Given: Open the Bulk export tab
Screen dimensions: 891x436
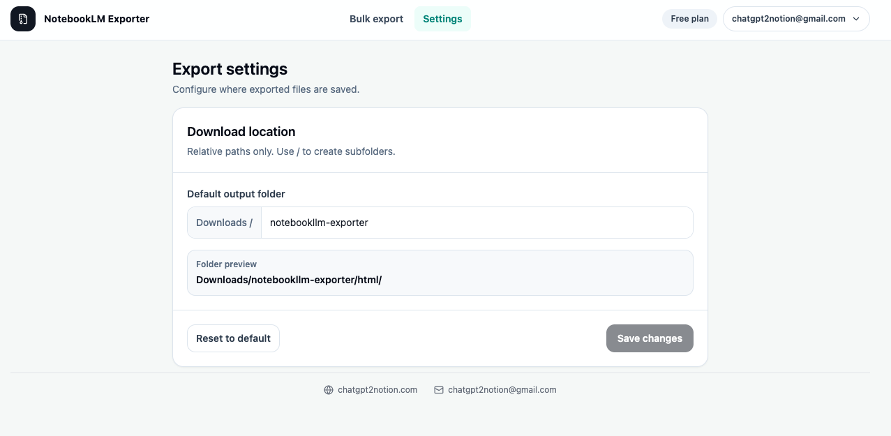Looking at the screenshot, I should pos(376,19).
